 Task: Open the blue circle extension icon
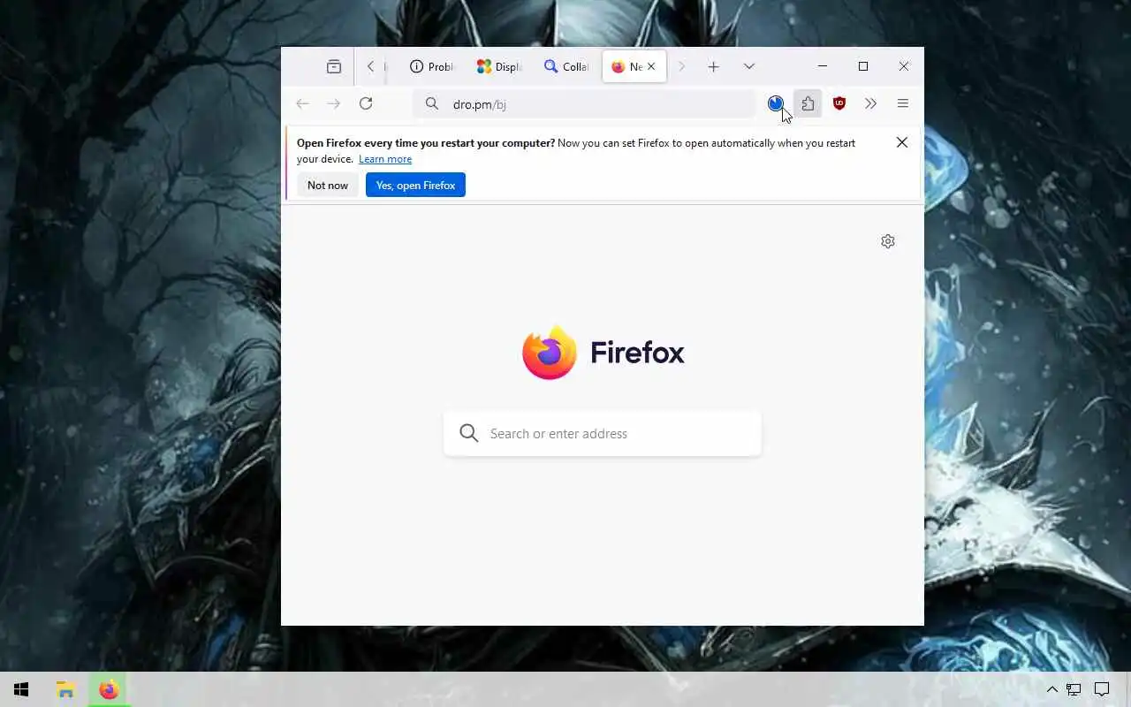[776, 103]
